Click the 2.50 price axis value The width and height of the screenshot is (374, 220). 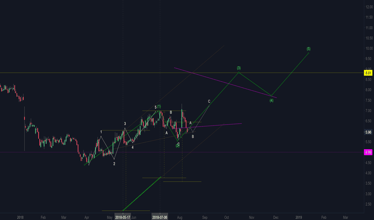369,204
